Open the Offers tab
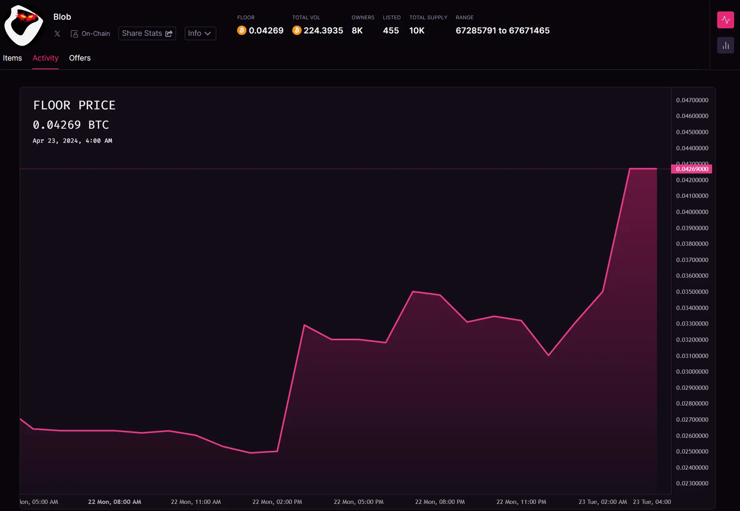740x511 pixels. [x=80, y=58]
